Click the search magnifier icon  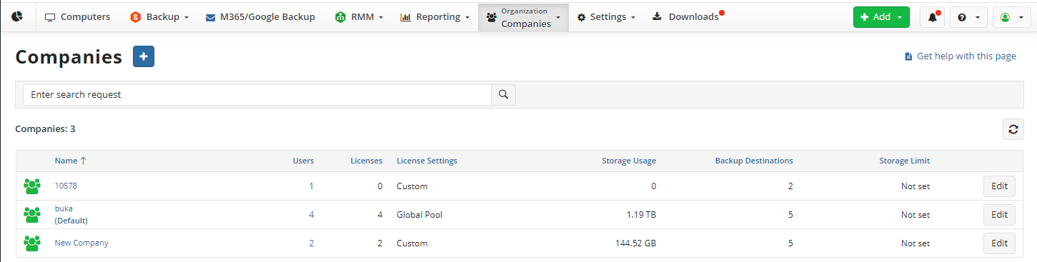[503, 94]
